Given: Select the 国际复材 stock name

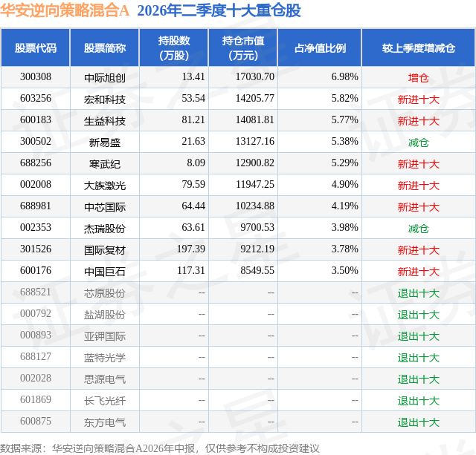Looking at the screenshot, I should point(105,250).
